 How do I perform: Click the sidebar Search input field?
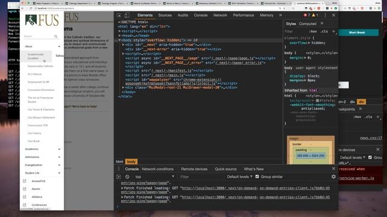click(x=38, y=36)
